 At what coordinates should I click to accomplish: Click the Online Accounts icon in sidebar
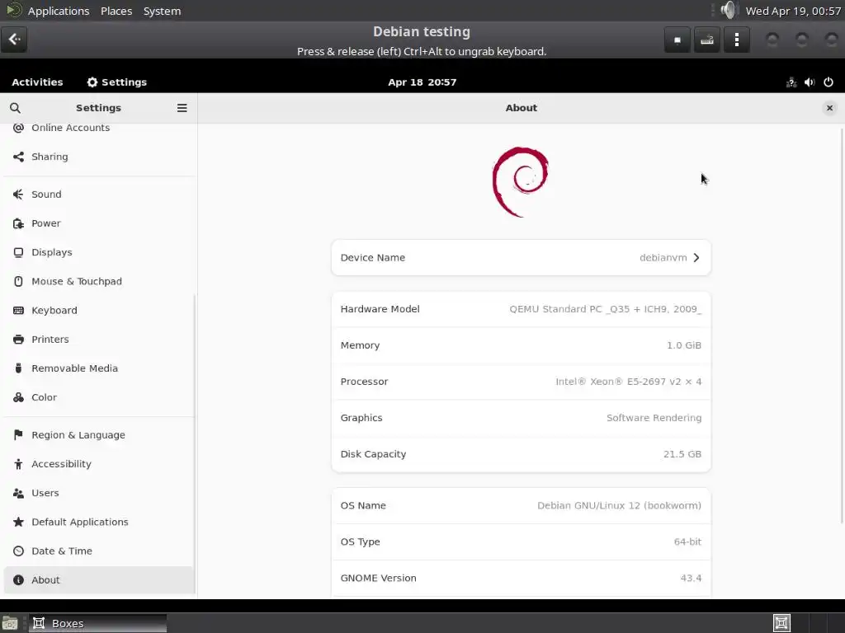click(18, 128)
